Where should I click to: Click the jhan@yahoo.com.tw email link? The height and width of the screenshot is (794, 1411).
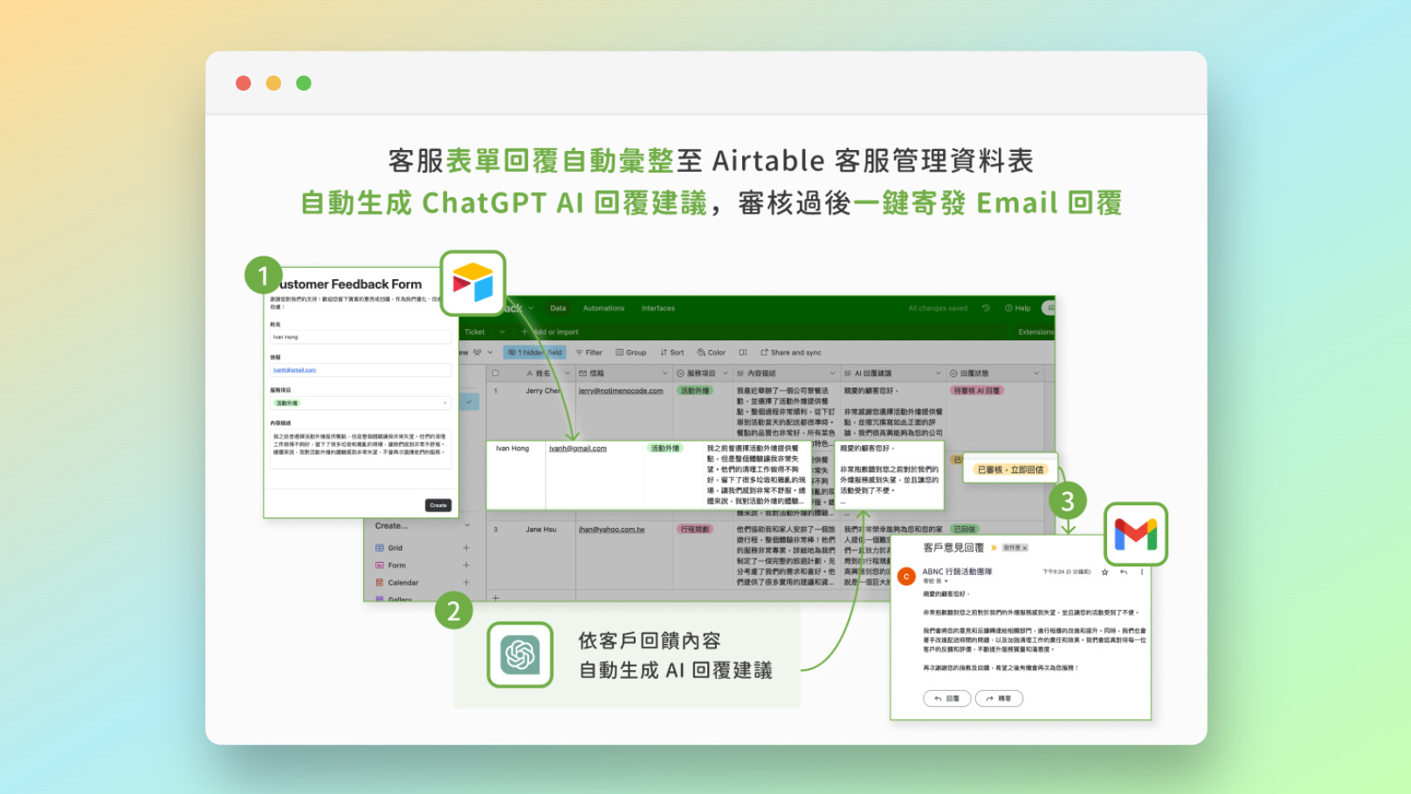pyautogui.click(x=611, y=530)
